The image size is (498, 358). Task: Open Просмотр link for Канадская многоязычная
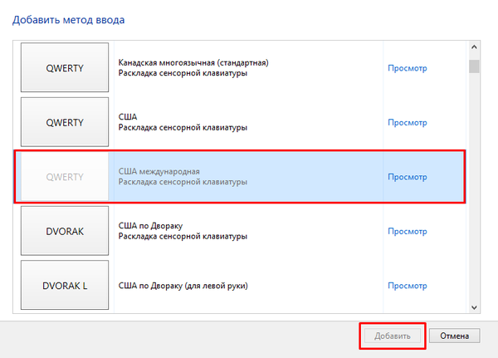pos(408,68)
